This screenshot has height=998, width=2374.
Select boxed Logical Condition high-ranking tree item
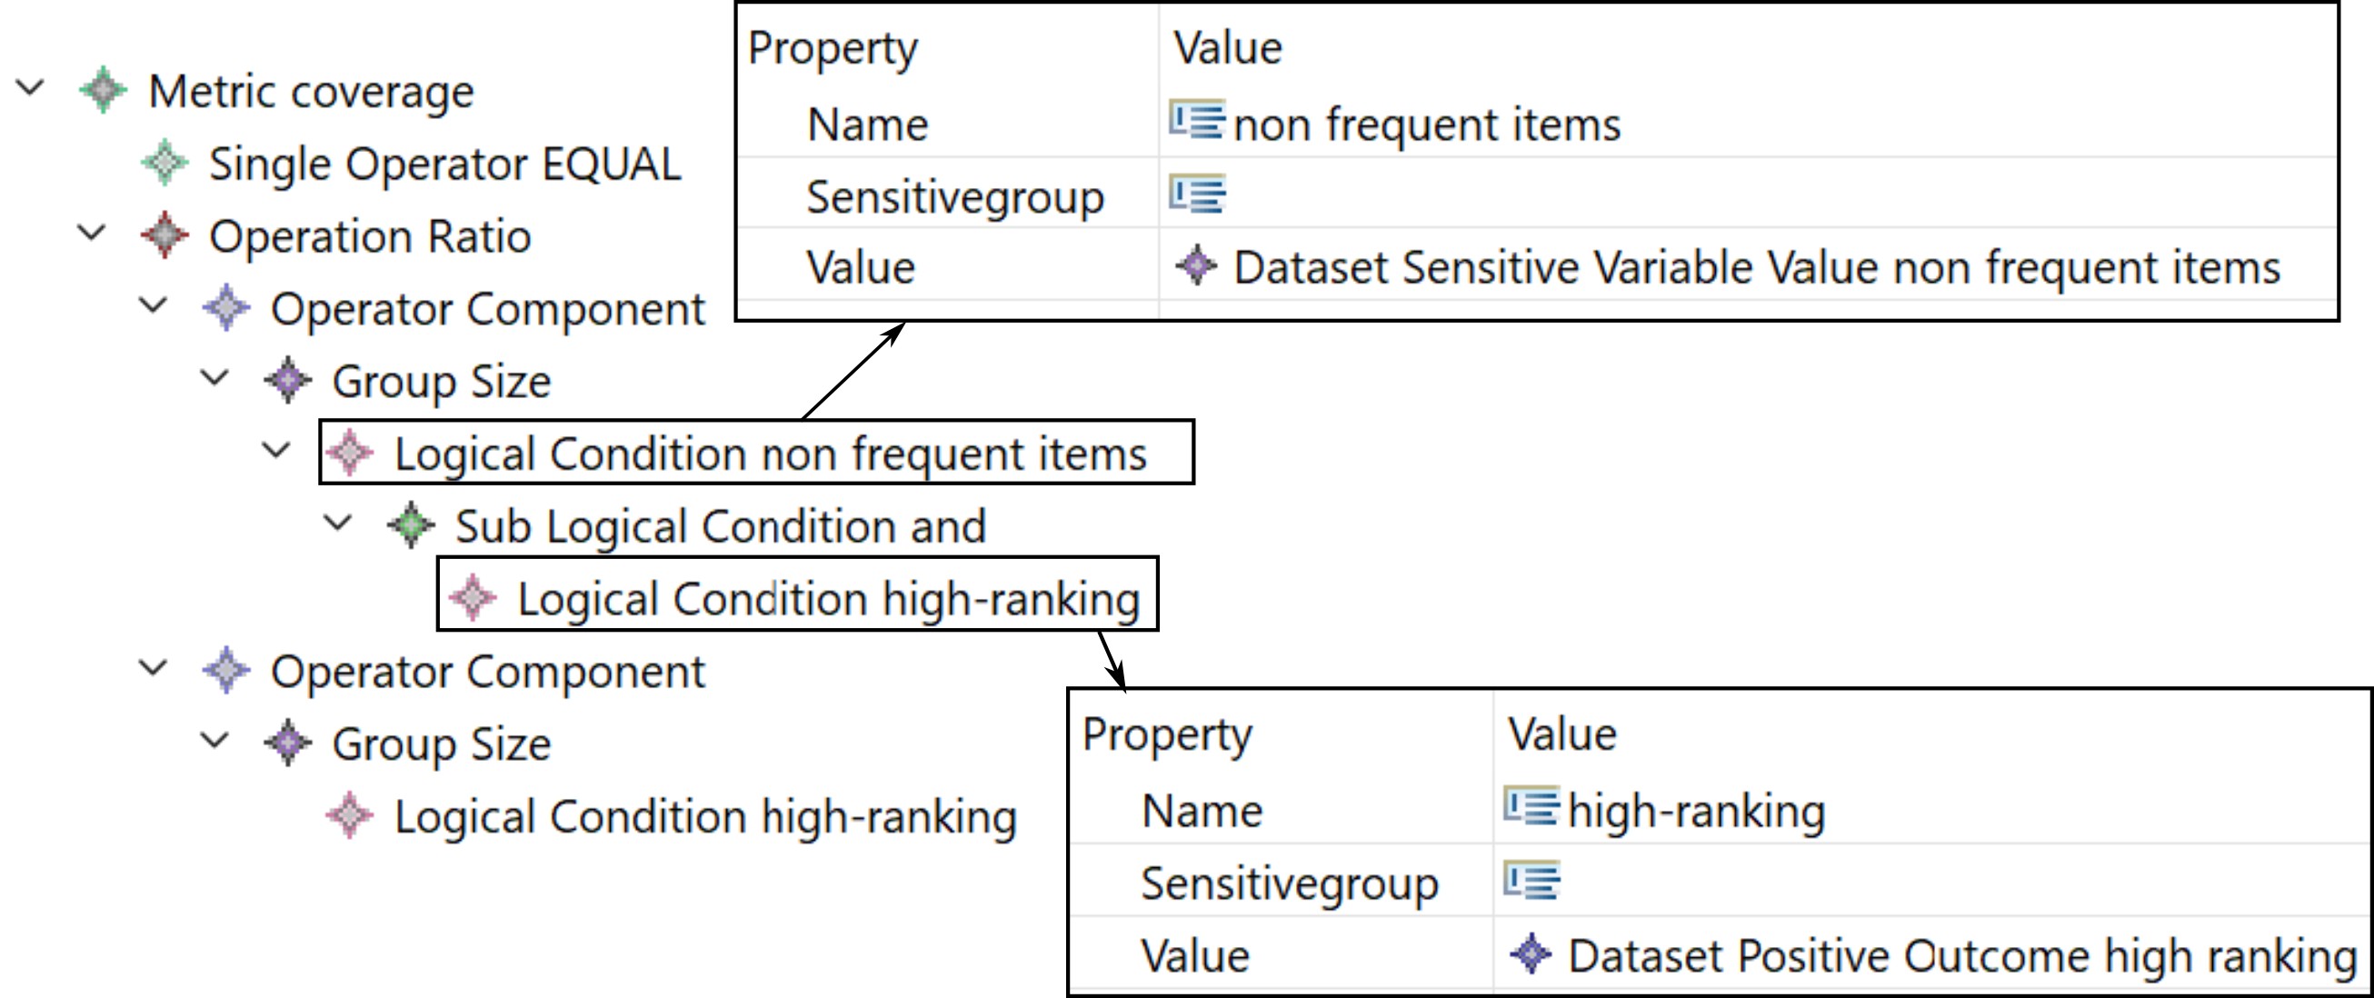(796, 598)
